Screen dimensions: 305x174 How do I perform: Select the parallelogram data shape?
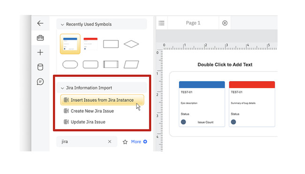coord(131,64)
